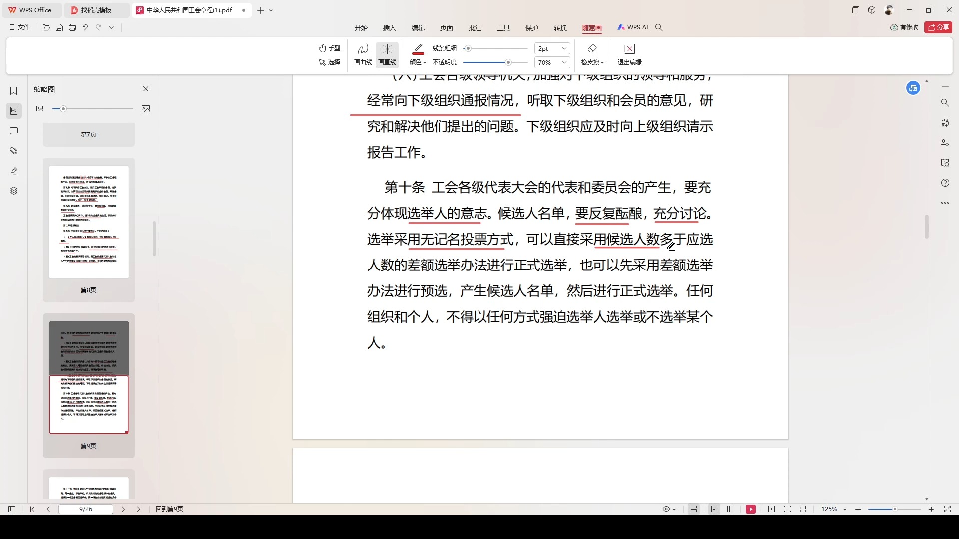This screenshot has width=959, height=539.
Task: Expand the quick access toolbar dropdown
Action: [x=111, y=27]
